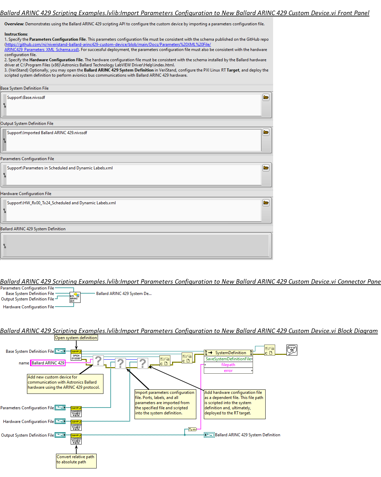Image resolution: width=381 pixels, height=477 pixels.
Task: Select Convert To Abs Path node for Hardware file
Action: (x=76, y=425)
